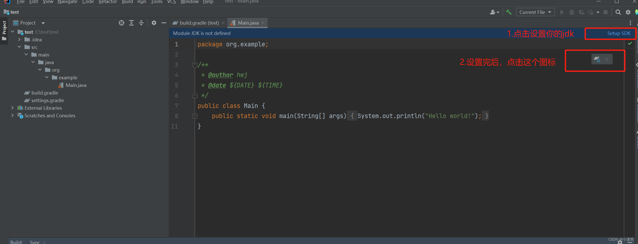The width and height of the screenshot is (638, 244).
Task: Open the run options dropdown arrow
Action: click(x=598, y=12)
